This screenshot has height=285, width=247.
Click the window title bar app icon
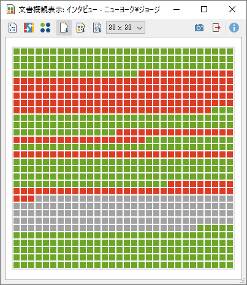click(x=10, y=9)
